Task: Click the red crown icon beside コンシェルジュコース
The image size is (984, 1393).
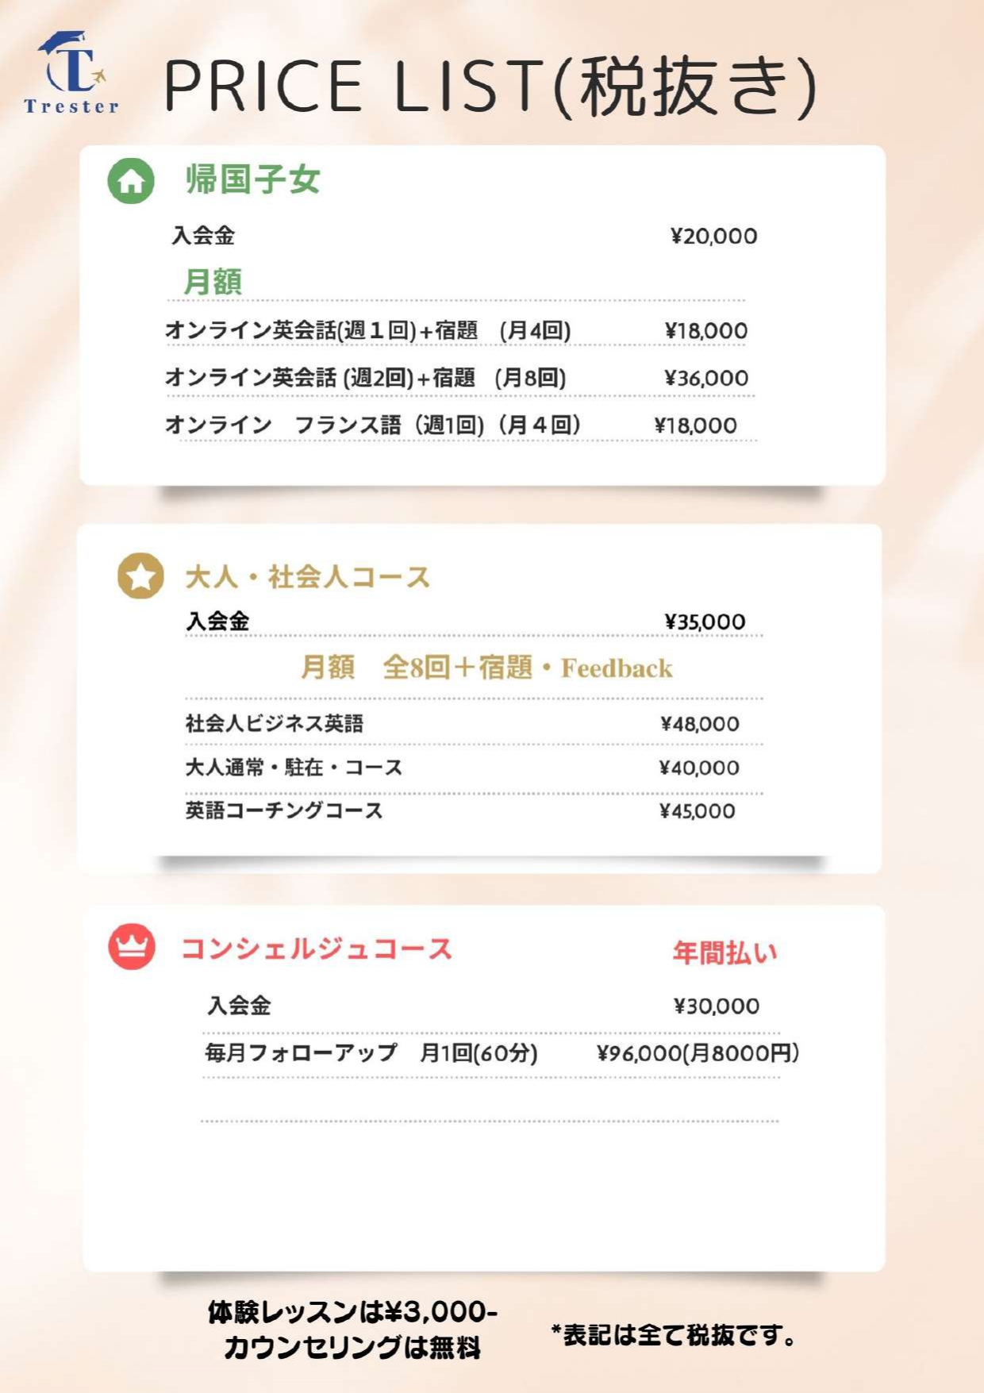Action: coord(132,946)
